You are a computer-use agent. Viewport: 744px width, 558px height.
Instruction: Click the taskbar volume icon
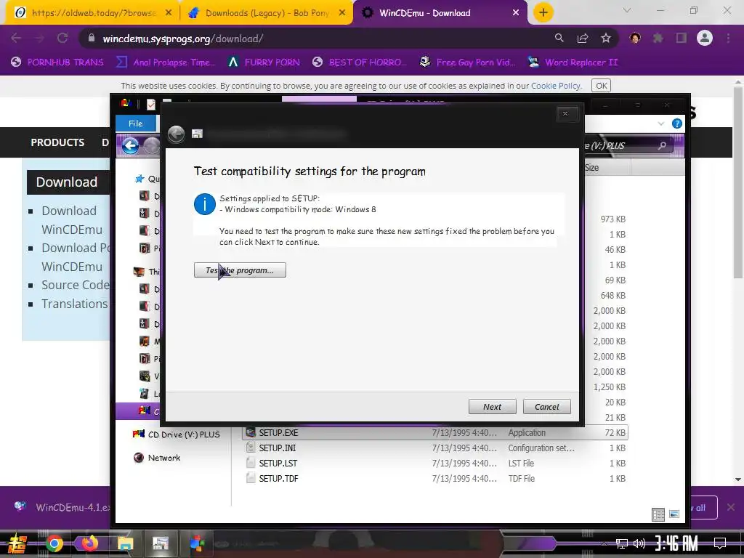[x=639, y=543]
